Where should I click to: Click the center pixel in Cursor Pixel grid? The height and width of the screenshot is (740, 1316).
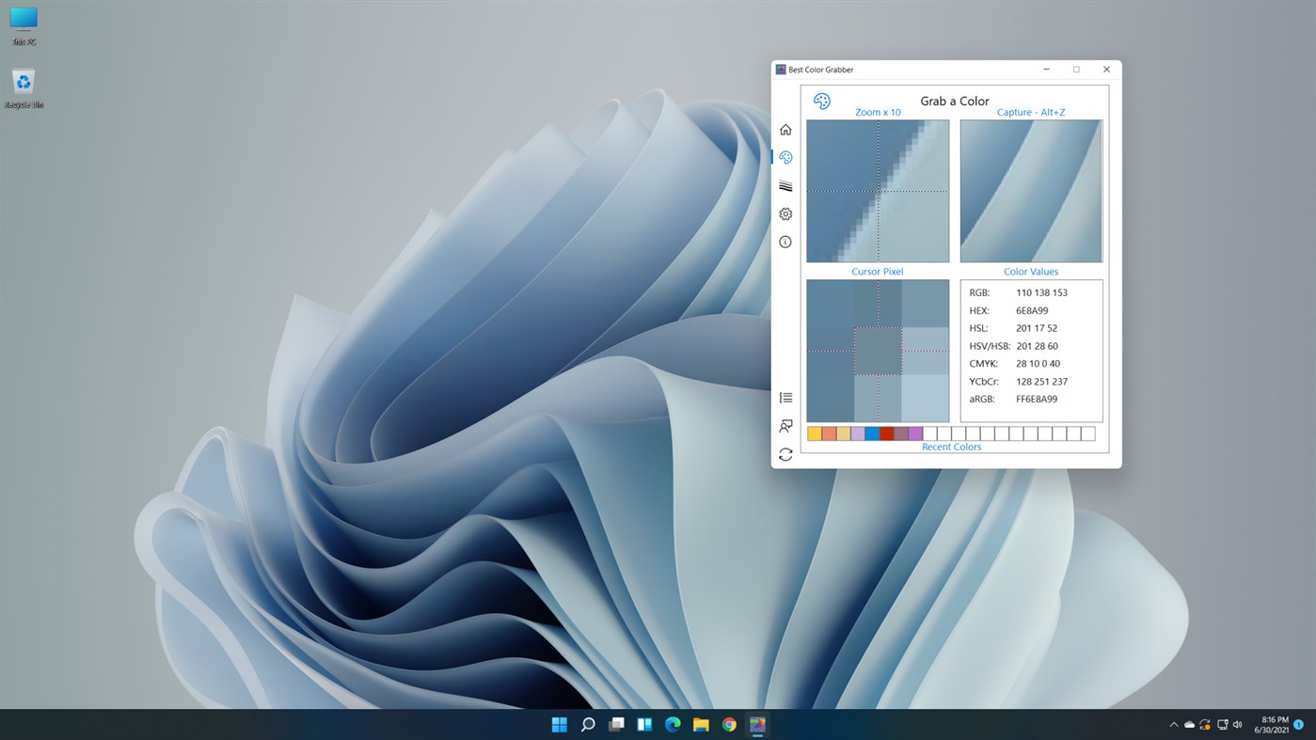877,350
